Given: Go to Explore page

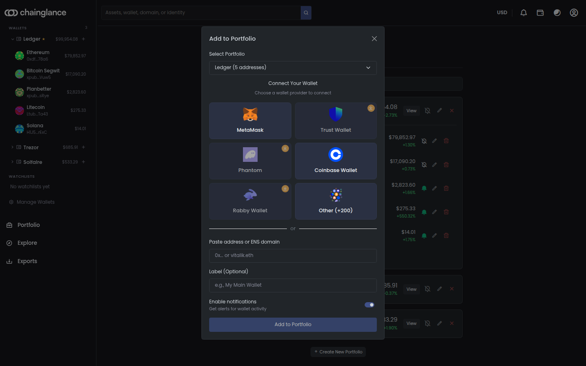Looking at the screenshot, I should click(22, 243).
